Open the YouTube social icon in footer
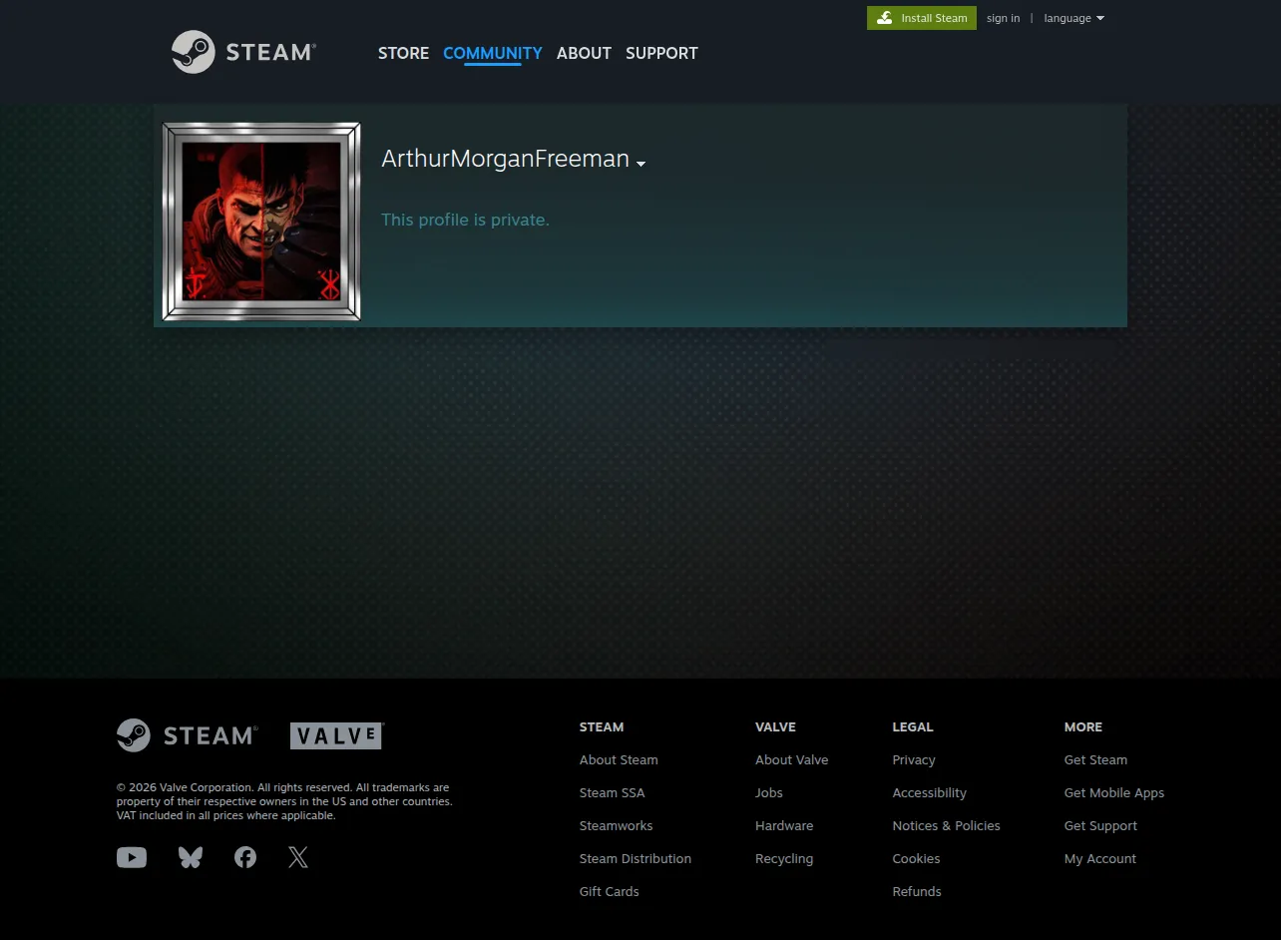This screenshot has width=1281, height=940. click(132, 857)
